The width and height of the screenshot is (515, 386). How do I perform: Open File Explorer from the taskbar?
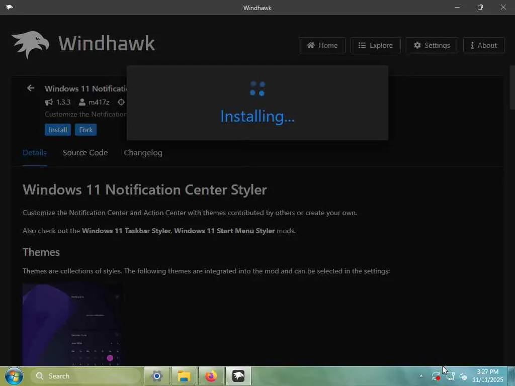184,376
